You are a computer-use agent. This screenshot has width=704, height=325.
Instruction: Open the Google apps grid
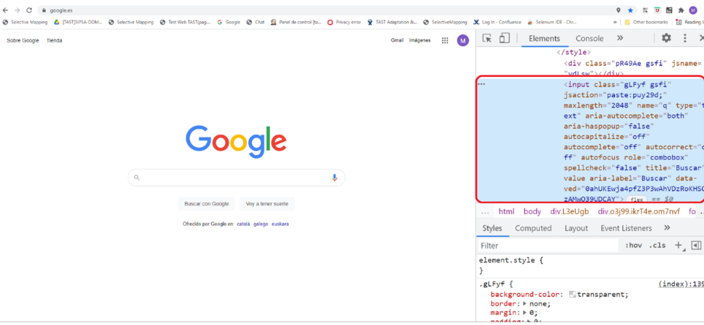445,41
